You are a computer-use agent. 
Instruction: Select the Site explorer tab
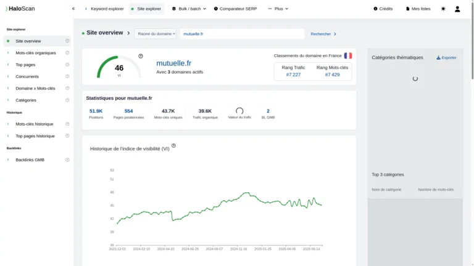(147, 9)
